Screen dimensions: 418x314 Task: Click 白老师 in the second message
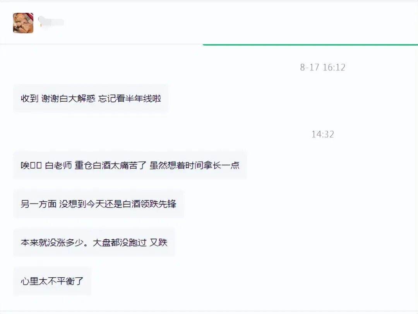58,166
